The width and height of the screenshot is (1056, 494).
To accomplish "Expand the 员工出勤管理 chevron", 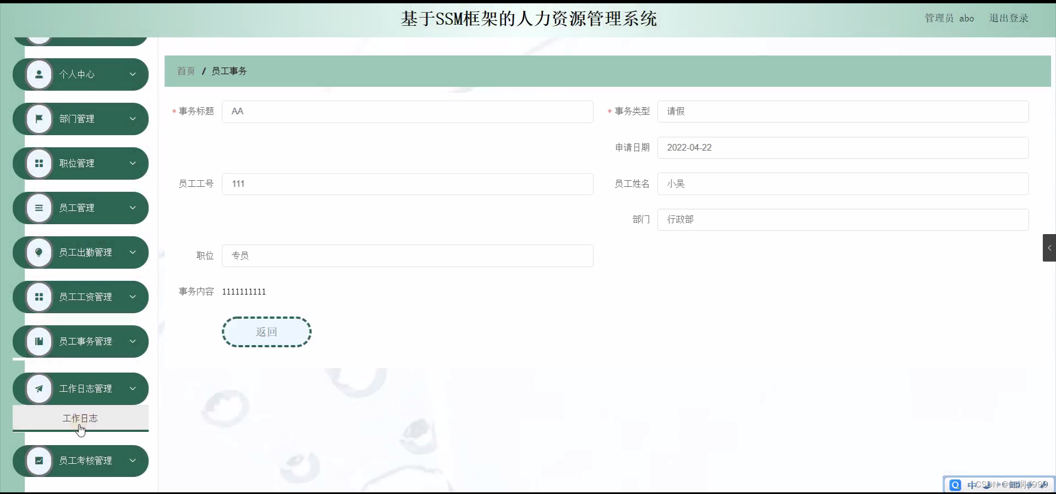I will coord(133,252).
